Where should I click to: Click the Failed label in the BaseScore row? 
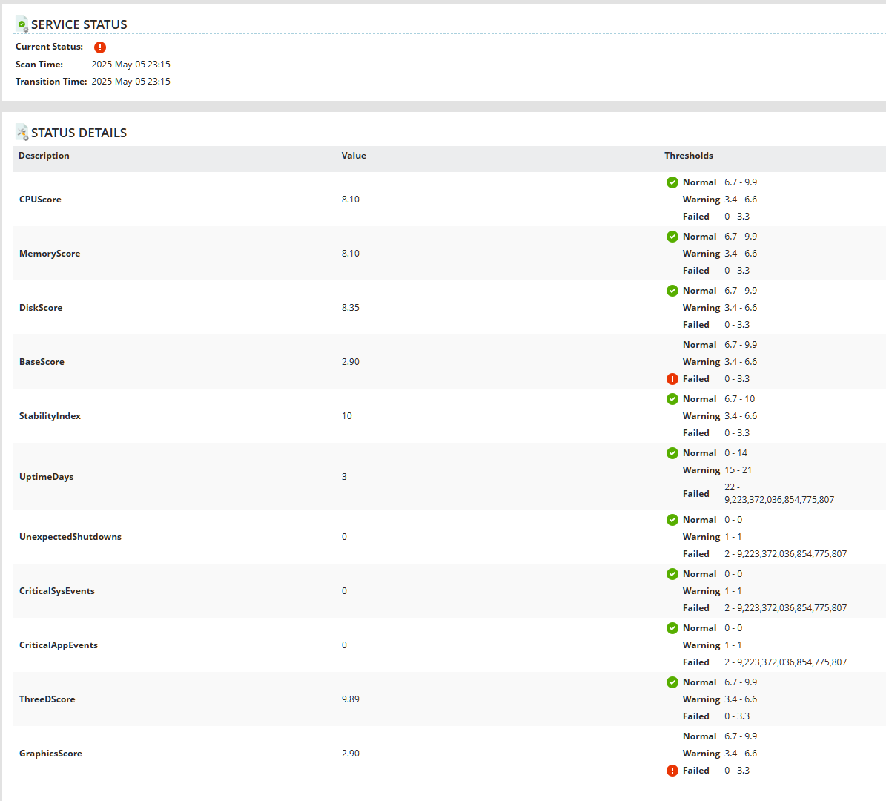point(695,379)
